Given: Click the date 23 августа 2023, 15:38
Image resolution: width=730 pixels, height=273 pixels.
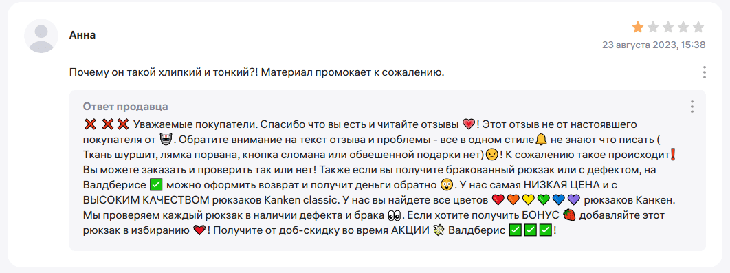Looking at the screenshot, I should (x=654, y=45).
